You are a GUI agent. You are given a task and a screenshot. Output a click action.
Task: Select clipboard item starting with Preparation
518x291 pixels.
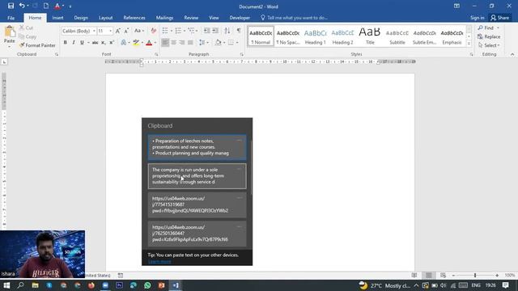click(197, 147)
